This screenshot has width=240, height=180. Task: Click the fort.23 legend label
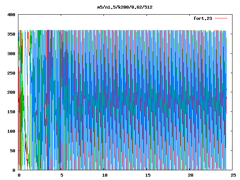pyautogui.click(x=203, y=18)
